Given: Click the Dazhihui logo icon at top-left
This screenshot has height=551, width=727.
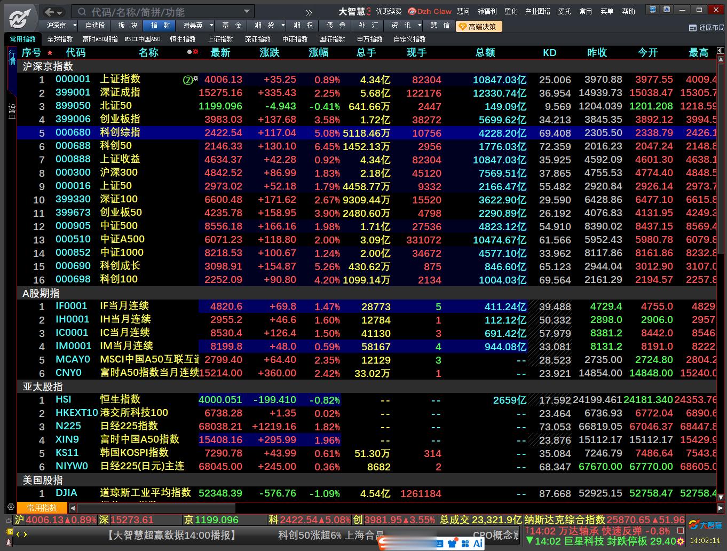Looking at the screenshot, I should point(20,19).
